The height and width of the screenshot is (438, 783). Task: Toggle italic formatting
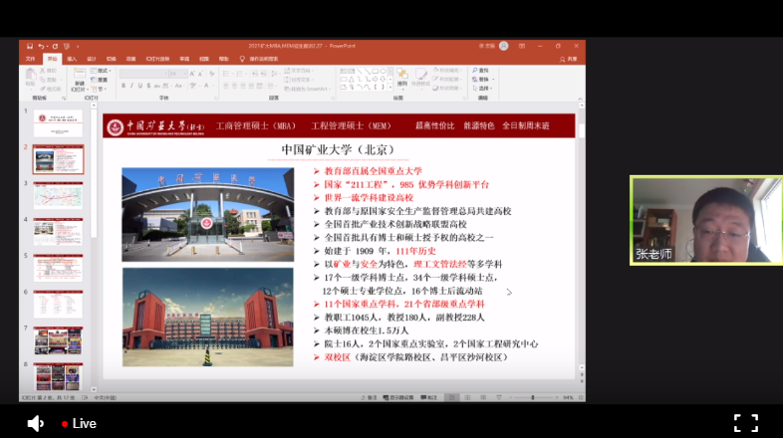point(131,86)
